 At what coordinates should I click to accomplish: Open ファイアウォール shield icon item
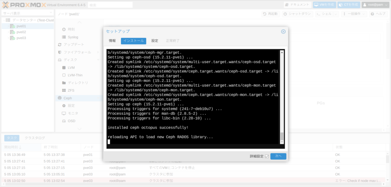pyautogui.click(x=60, y=52)
